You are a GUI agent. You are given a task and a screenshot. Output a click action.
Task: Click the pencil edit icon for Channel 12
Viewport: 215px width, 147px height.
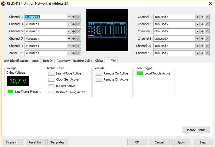[x=207, y=53]
